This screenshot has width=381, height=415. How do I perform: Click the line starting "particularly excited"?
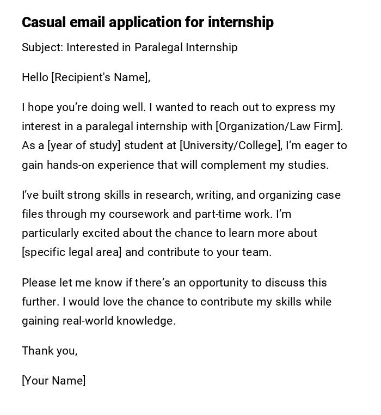click(x=169, y=233)
